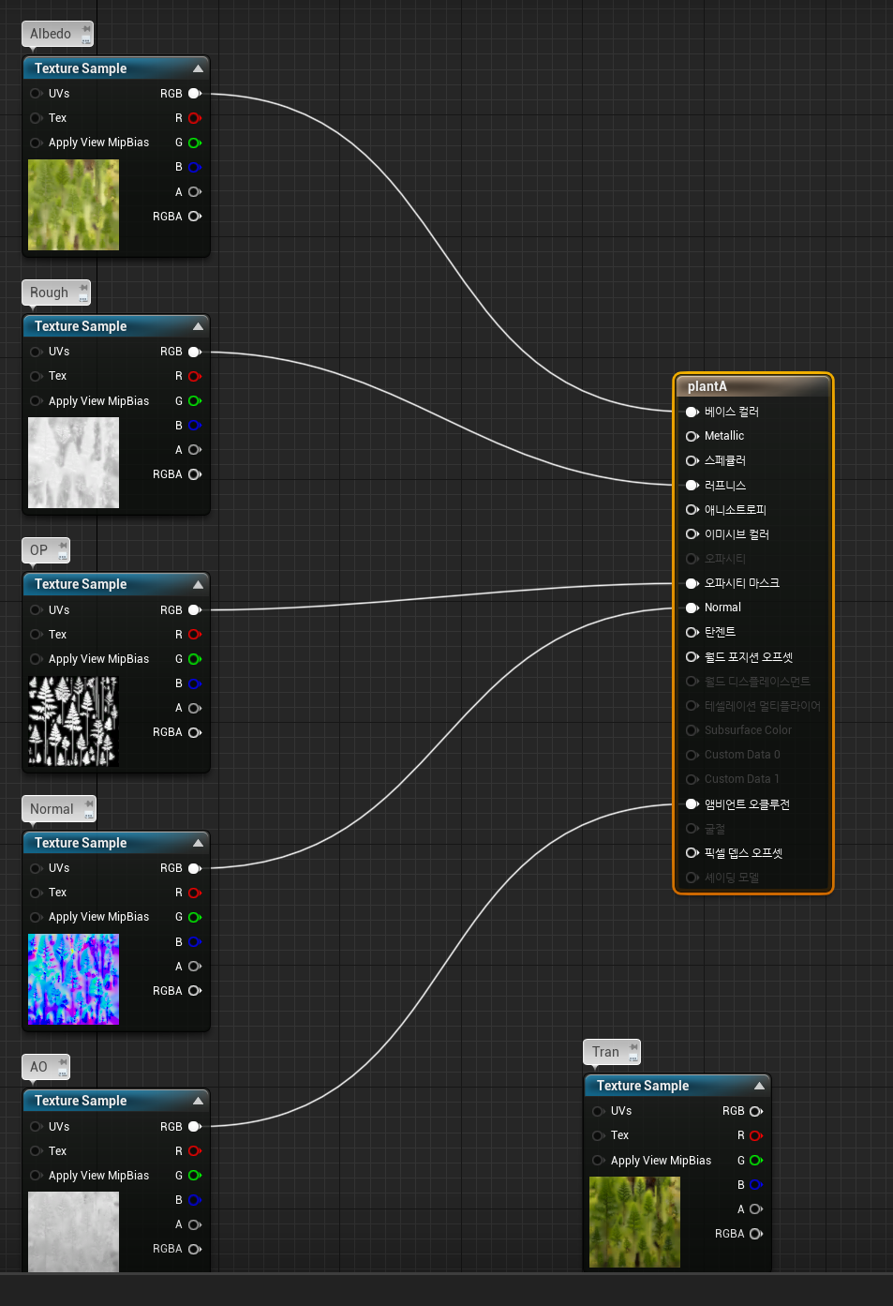Click plantA 앰비언트 오클루전 input pin
893x1306 pixels.
point(692,804)
